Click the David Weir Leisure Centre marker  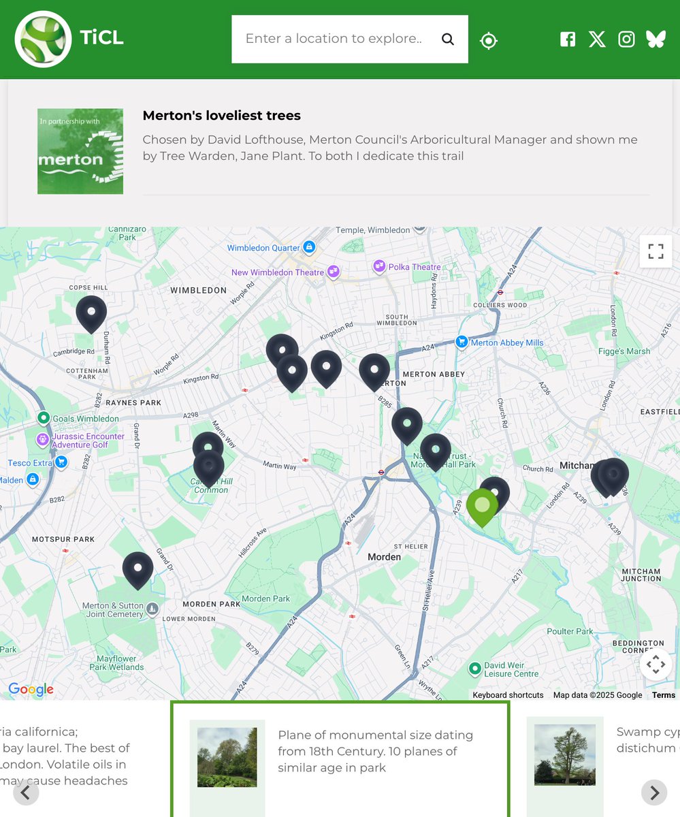click(476, 667)
